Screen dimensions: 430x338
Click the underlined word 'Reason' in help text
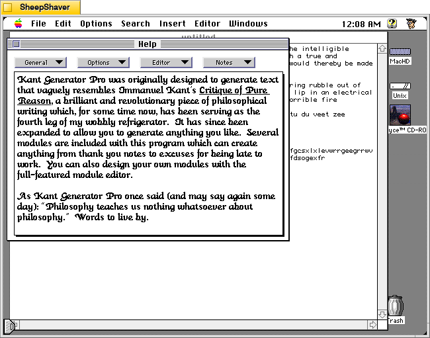34,101
